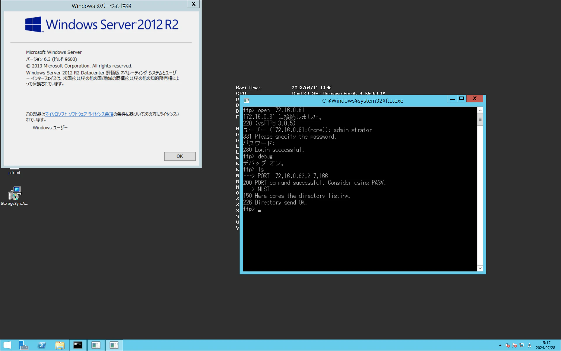
Task: Click the 'ftp> open 172.16.0.81' line
Action: (274, 110)
